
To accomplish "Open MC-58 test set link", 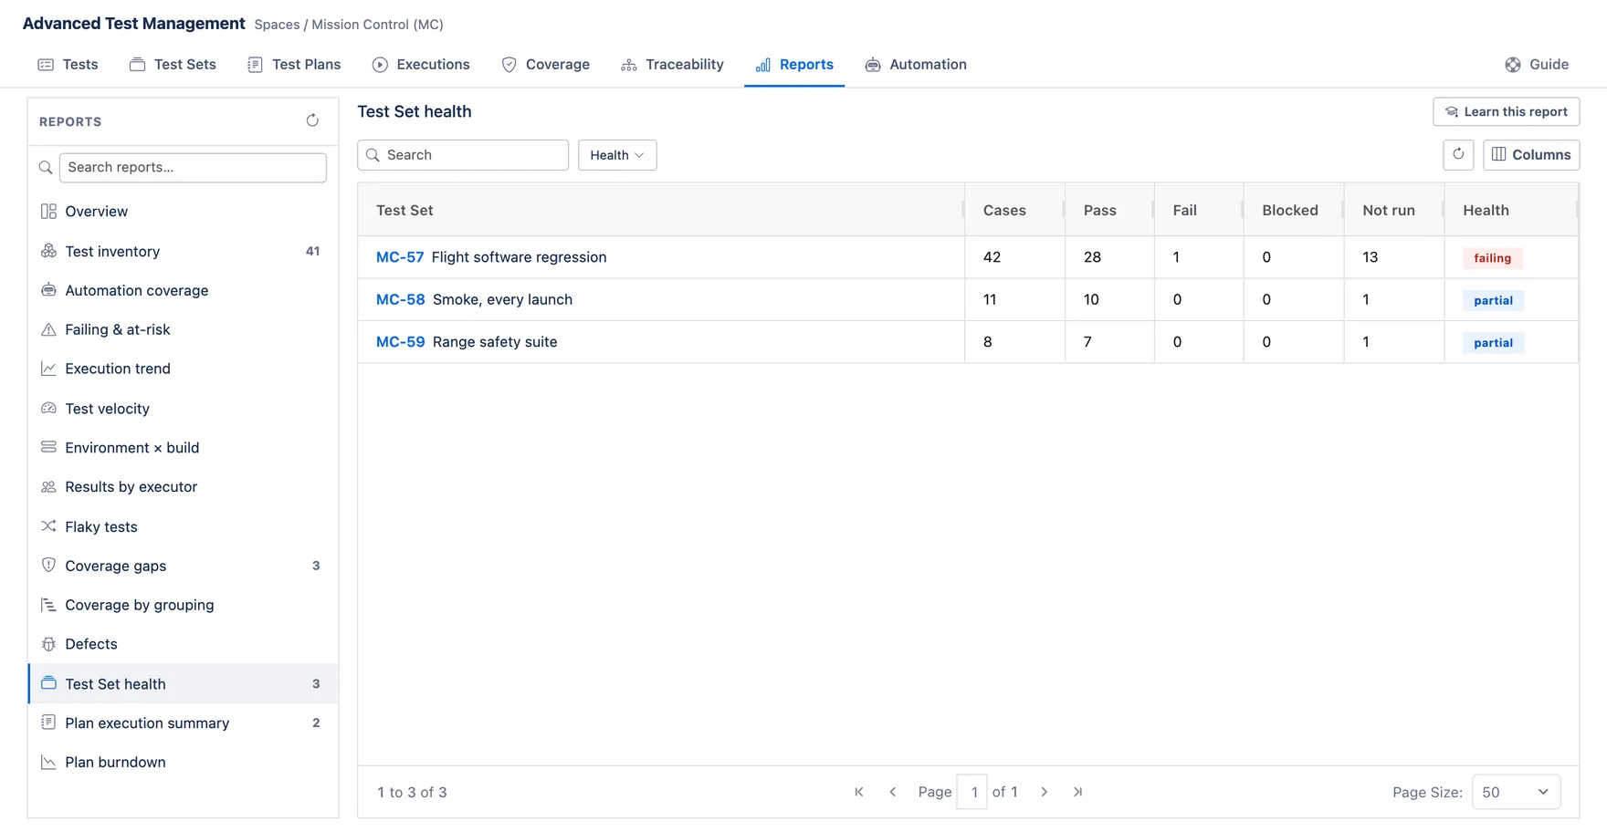I will click(x=401, y=299).
